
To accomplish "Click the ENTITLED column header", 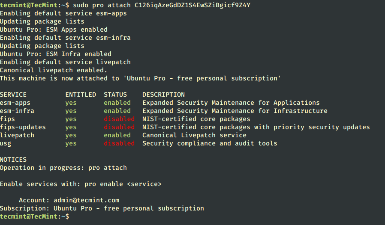I will (x=81, y=95).
